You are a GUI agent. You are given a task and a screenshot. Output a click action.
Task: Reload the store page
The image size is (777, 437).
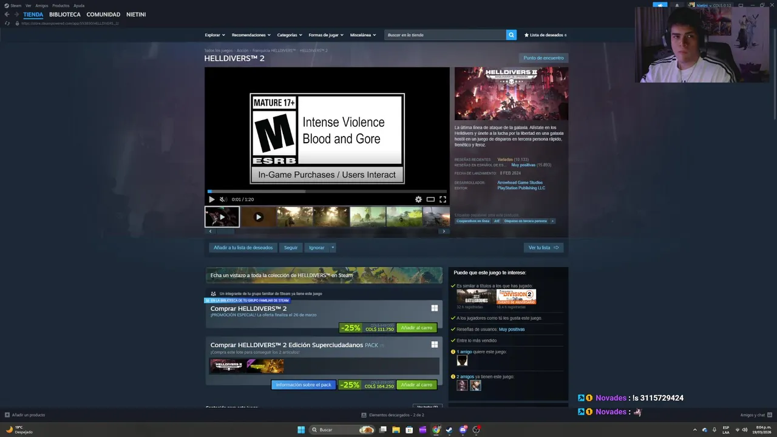(7, 23)
